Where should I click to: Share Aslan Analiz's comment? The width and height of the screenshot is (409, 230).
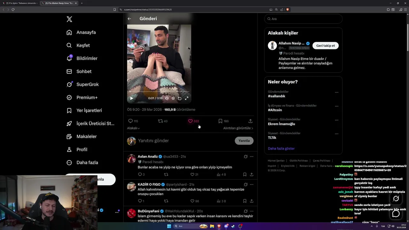coord(252,175)
